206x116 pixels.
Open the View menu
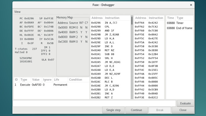click(17, 12)
